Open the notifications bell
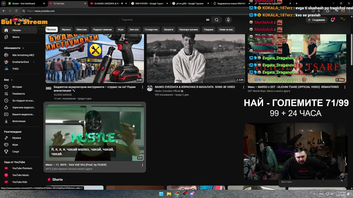The height and width of the screenshot is (198, 353). click(333, 20)
